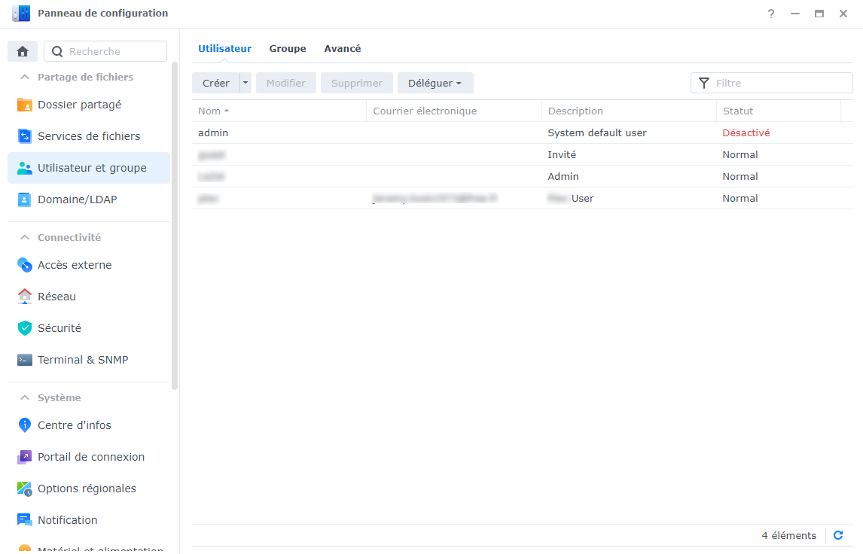Refresh the user list
863x554 pixels.
click(x=838, y=536)
